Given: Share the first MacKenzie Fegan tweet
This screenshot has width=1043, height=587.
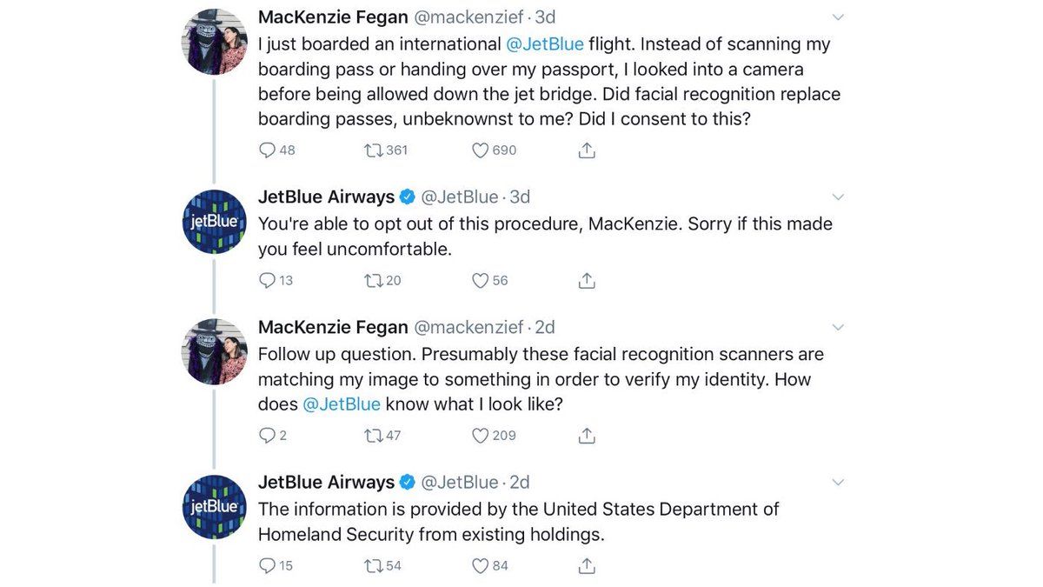Looking at the screenshot, I should click(587, 150).
